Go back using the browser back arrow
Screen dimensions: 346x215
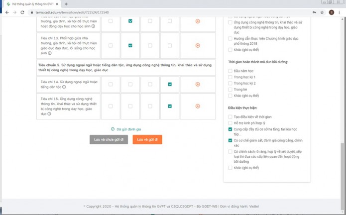tap(7, 12)
